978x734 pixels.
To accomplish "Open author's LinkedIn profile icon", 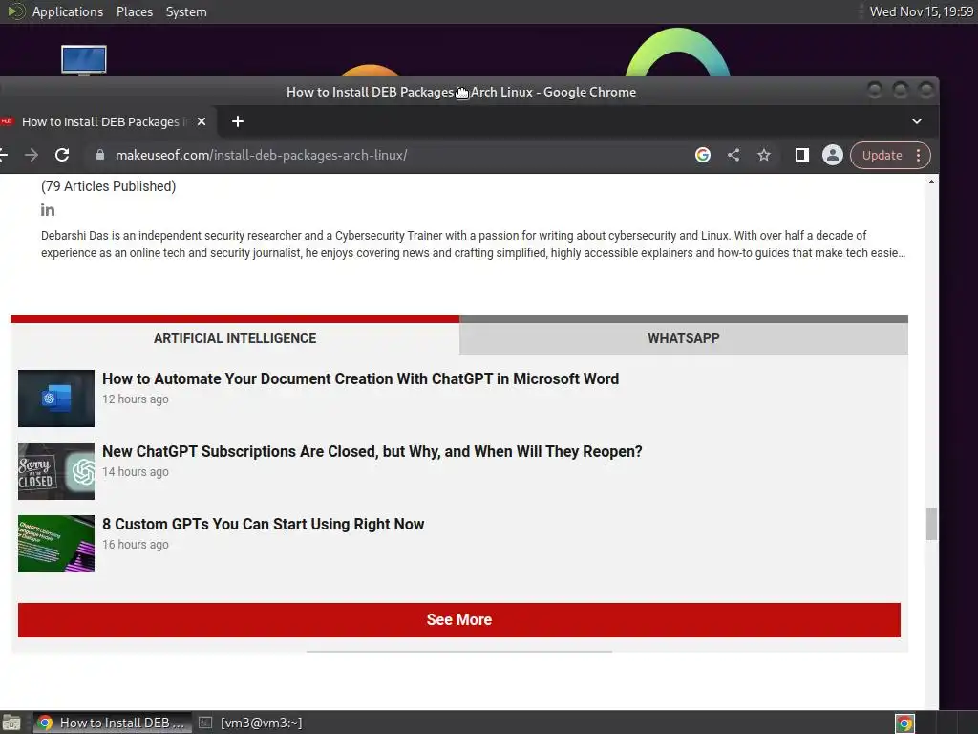I will (48, 209).
